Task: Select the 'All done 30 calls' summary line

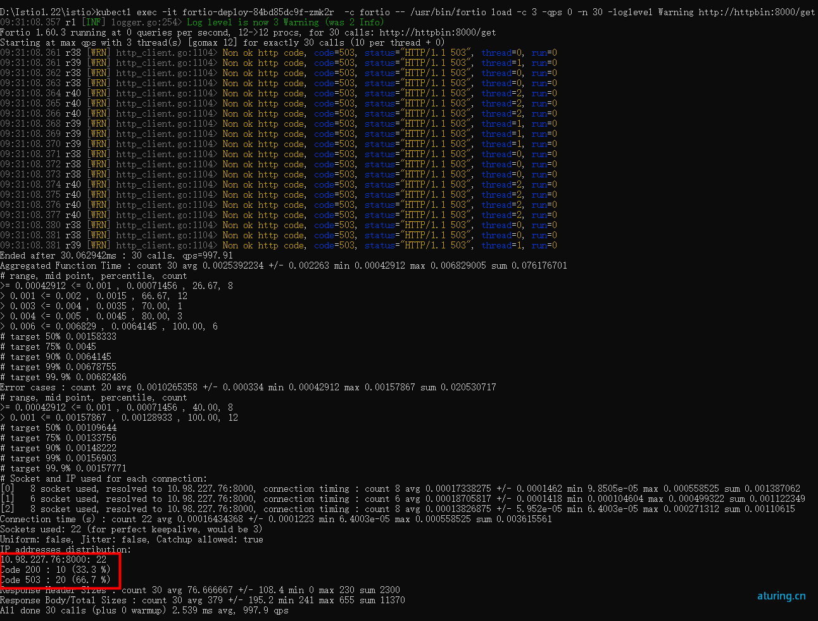Action: click(x=144, y=610)
